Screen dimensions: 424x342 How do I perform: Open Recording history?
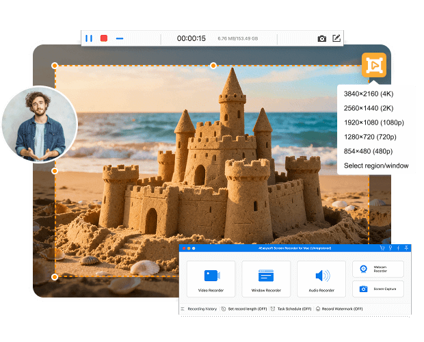(199, 309)
